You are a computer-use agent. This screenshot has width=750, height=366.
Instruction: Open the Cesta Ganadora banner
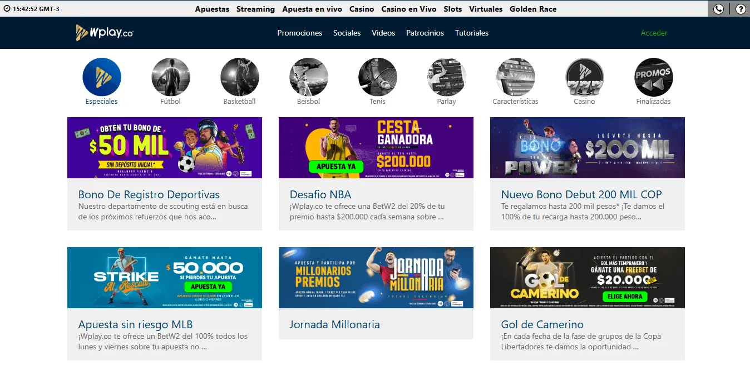click(x=376, y=148)
